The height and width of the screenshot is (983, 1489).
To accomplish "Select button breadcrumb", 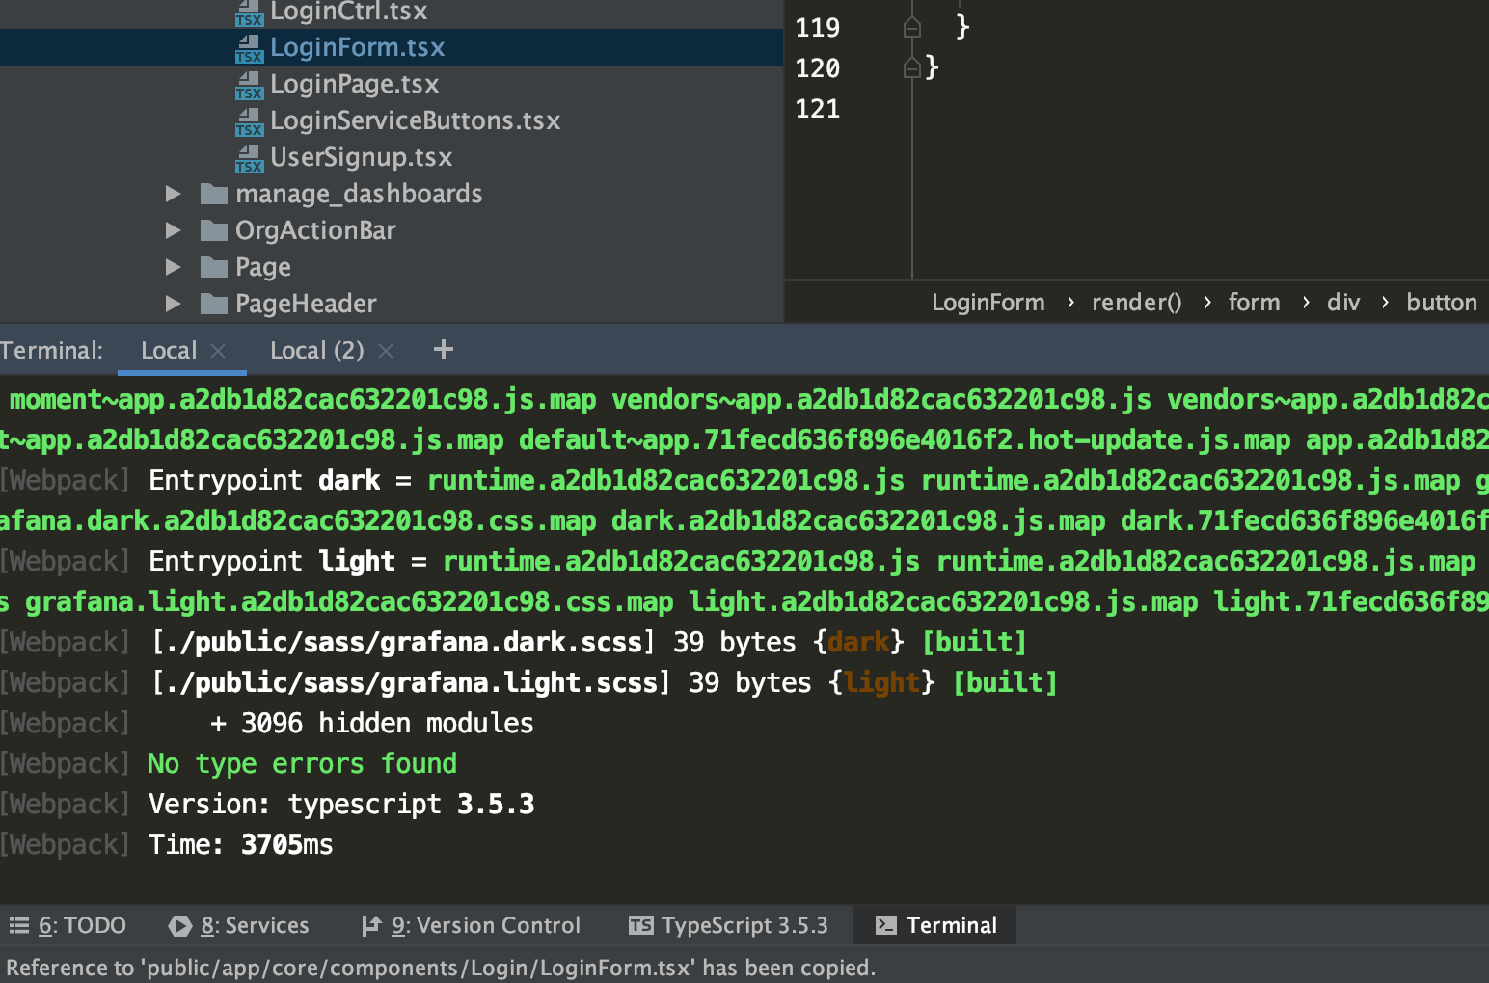I will point(1442,303).
